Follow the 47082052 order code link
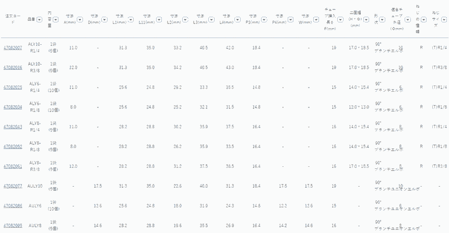 [x=13, y=146]
